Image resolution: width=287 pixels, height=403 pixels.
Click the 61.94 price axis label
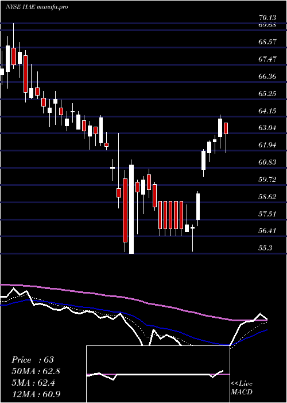click(267, 145)
